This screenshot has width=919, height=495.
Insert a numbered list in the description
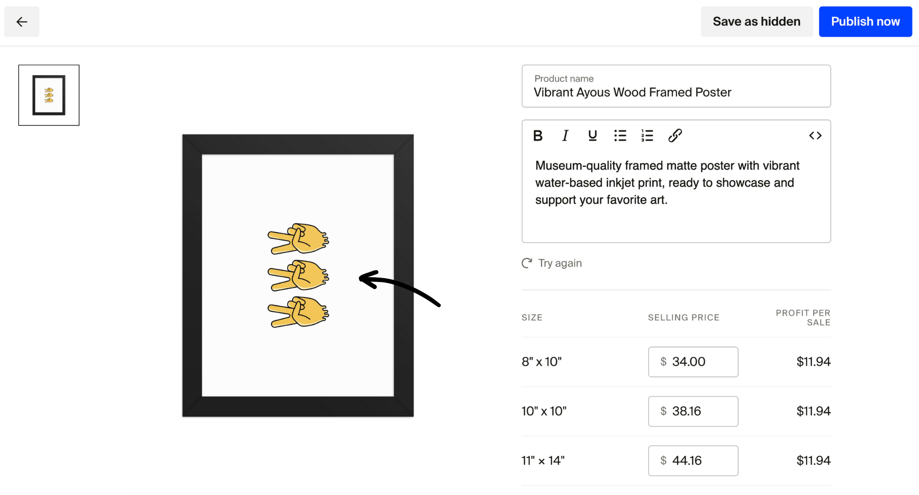coord(647,135)
